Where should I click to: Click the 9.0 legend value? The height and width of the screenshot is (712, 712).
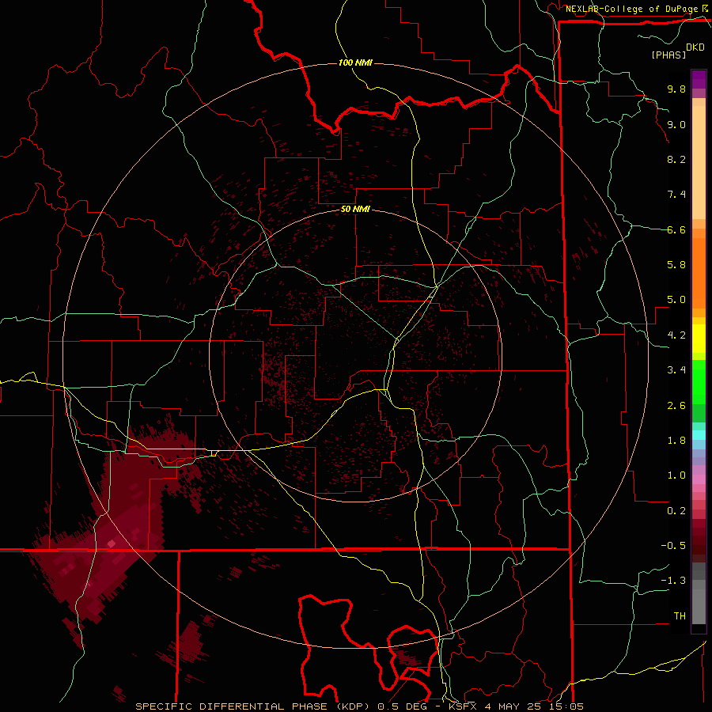[676, 125]
